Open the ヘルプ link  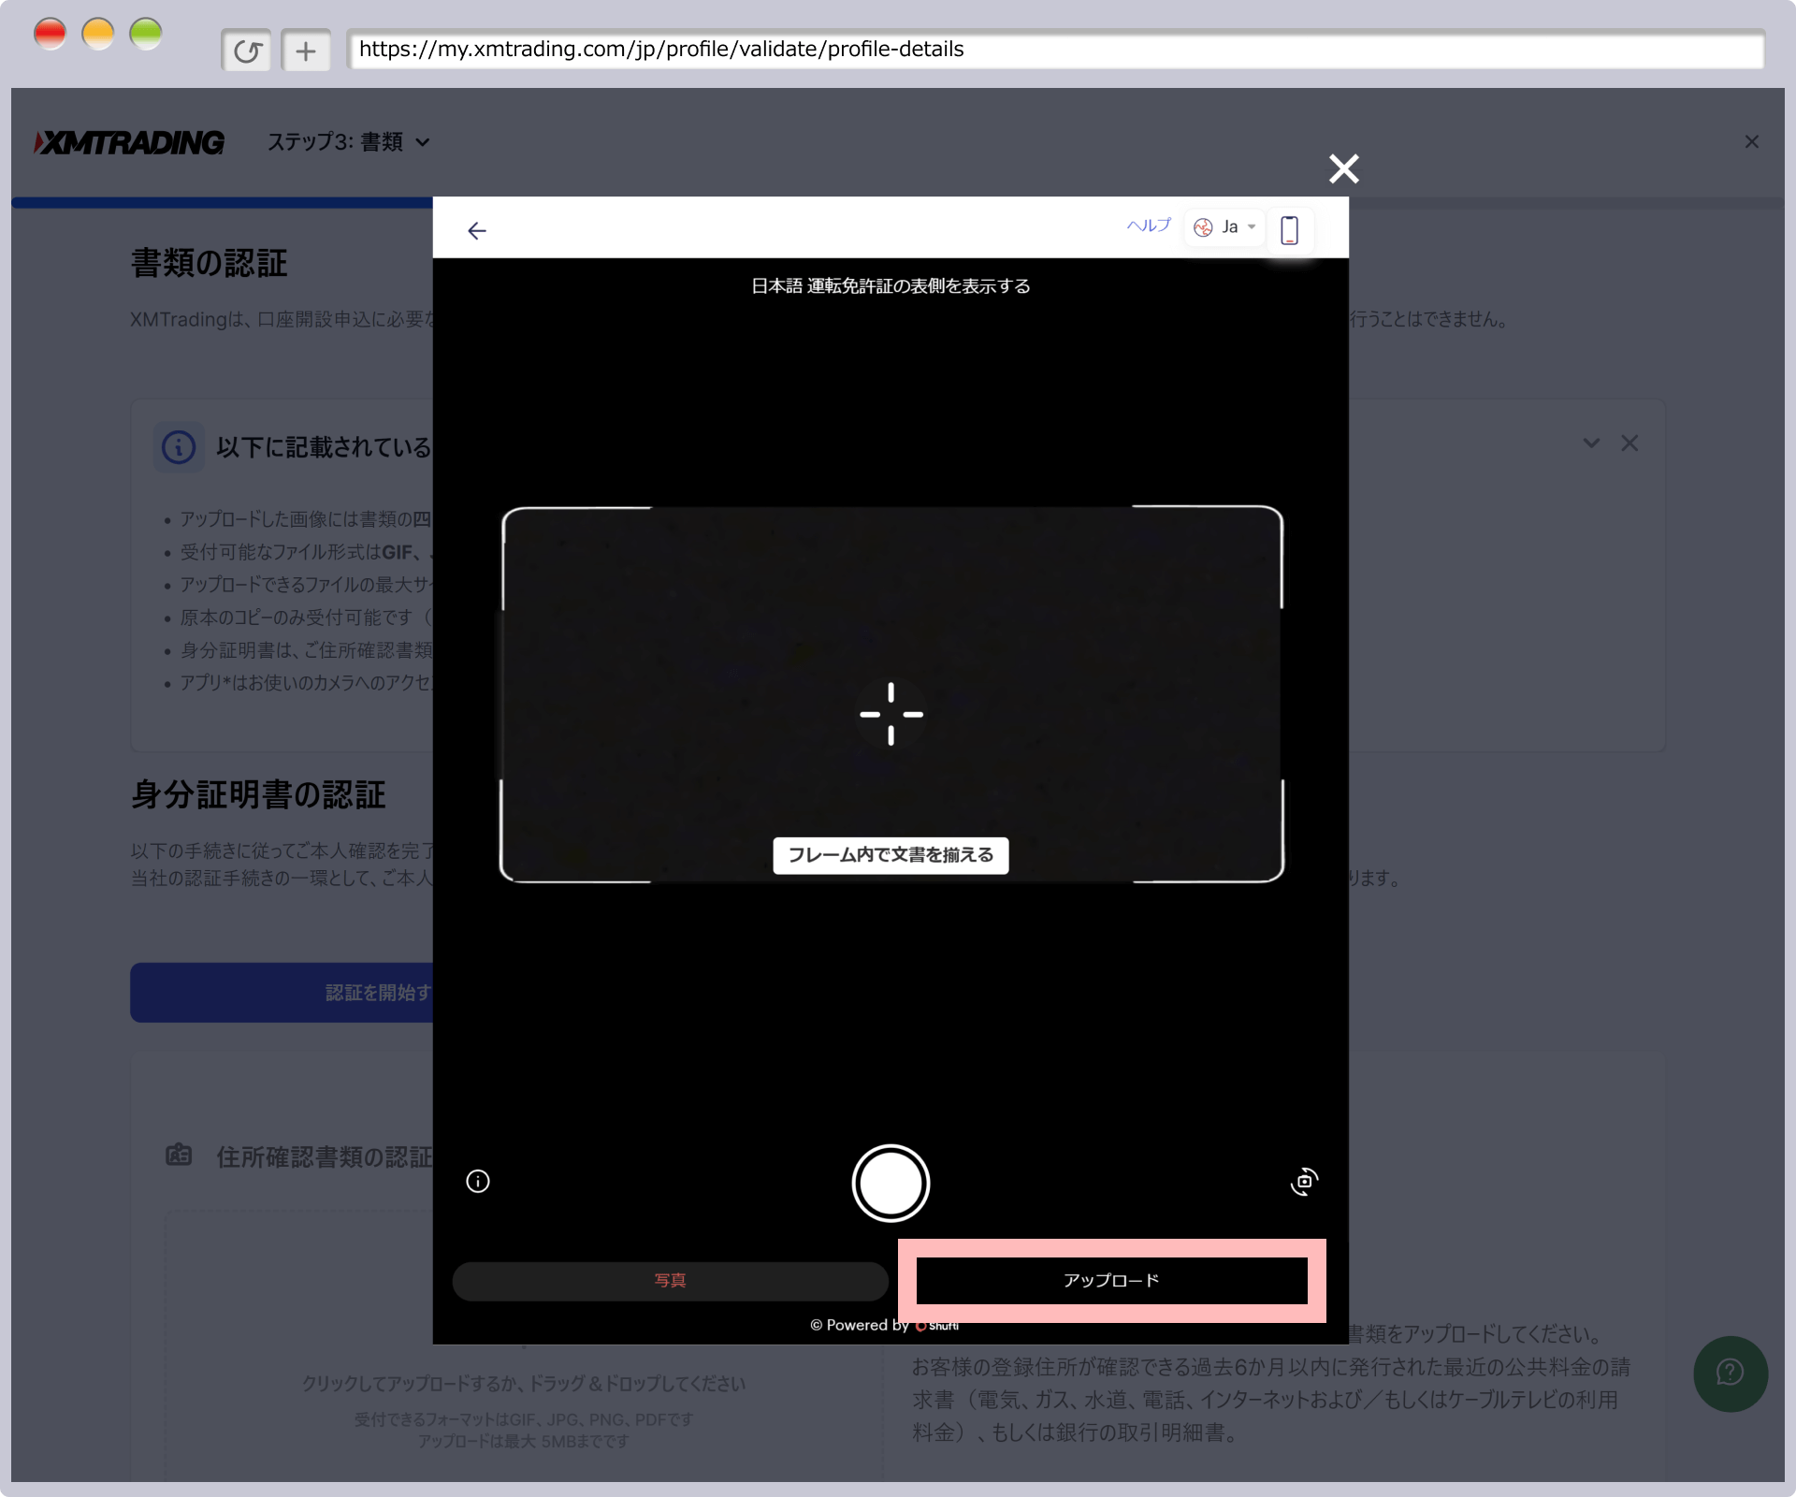click(1148, 225)
